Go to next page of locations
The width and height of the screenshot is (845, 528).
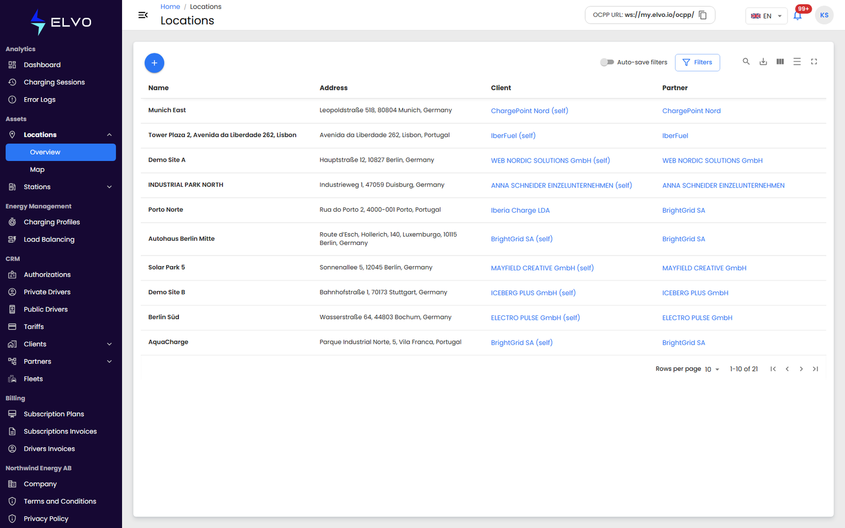(x=801, y=369)
